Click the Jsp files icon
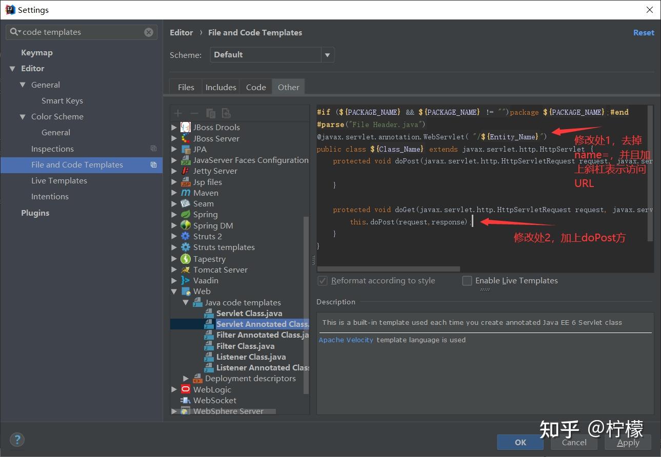 (186, 182)
